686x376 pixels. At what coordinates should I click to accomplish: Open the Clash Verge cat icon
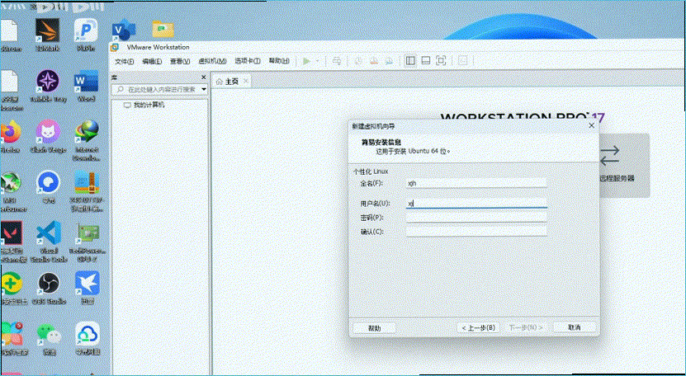(48, 136)
